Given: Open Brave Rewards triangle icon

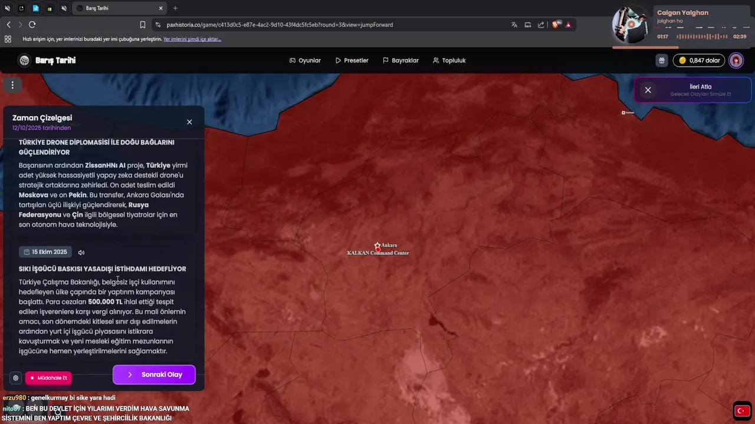Looking at the screenshot, I should (568, 25).
